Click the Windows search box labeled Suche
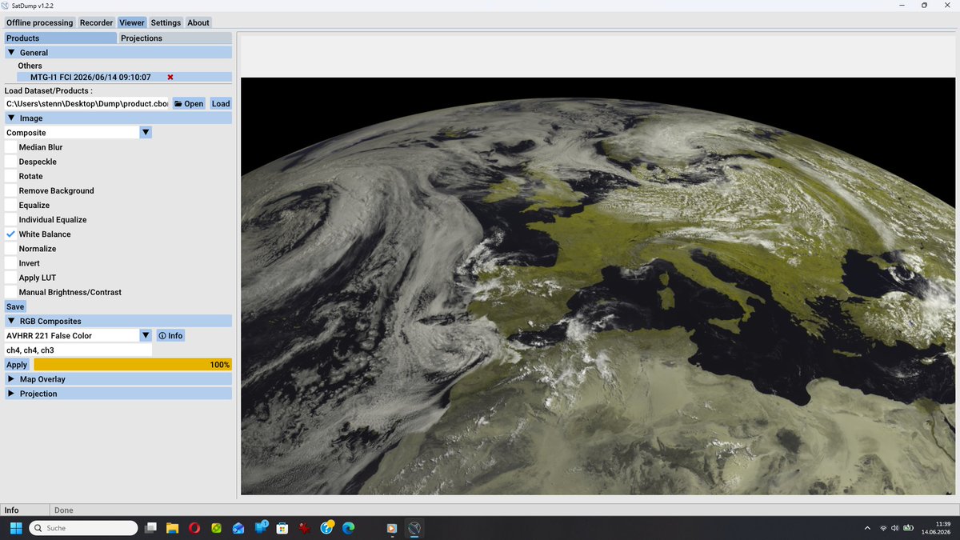This screenshot has height=540, width=960. (84, 528)
